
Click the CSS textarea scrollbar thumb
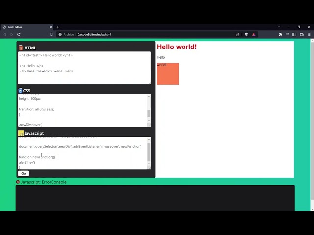pyautogui.click(x=149, y=113)
